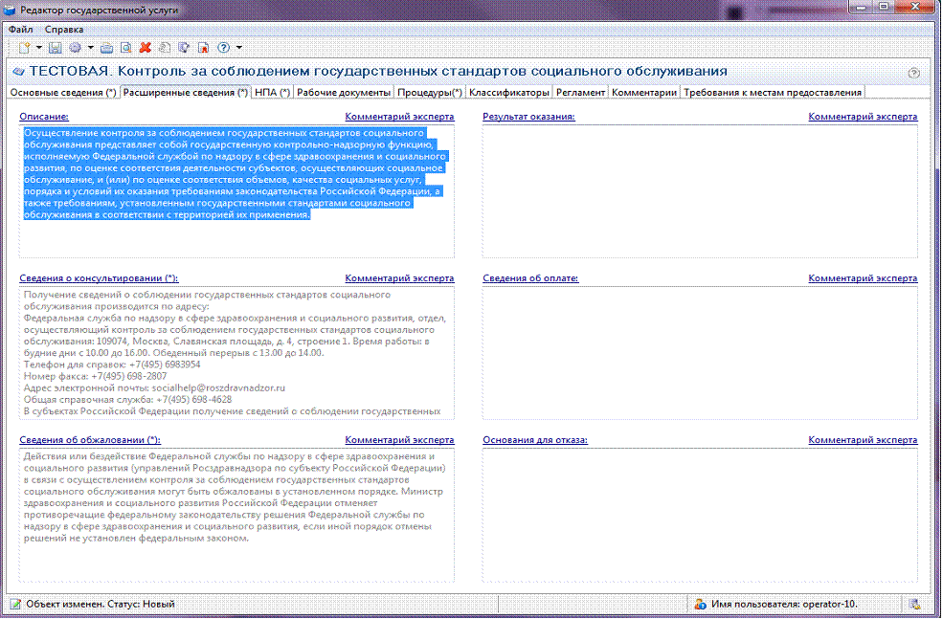Click the Комментарий эксперта link above Описание

point(399,117)
